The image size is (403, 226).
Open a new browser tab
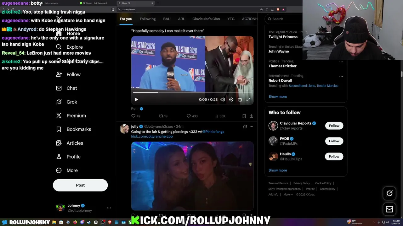pyautogui.click(x=158, y=3)
